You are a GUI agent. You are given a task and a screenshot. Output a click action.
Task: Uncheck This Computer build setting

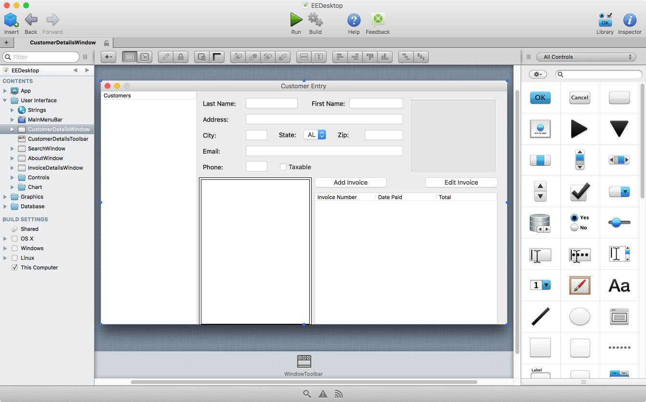pyautogui.click(x=14, y=268)
